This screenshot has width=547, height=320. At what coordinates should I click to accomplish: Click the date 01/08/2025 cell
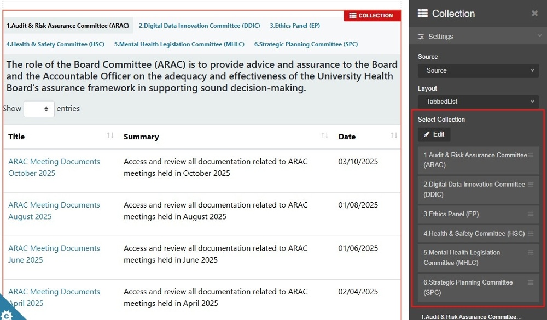[x=358, y=205]
